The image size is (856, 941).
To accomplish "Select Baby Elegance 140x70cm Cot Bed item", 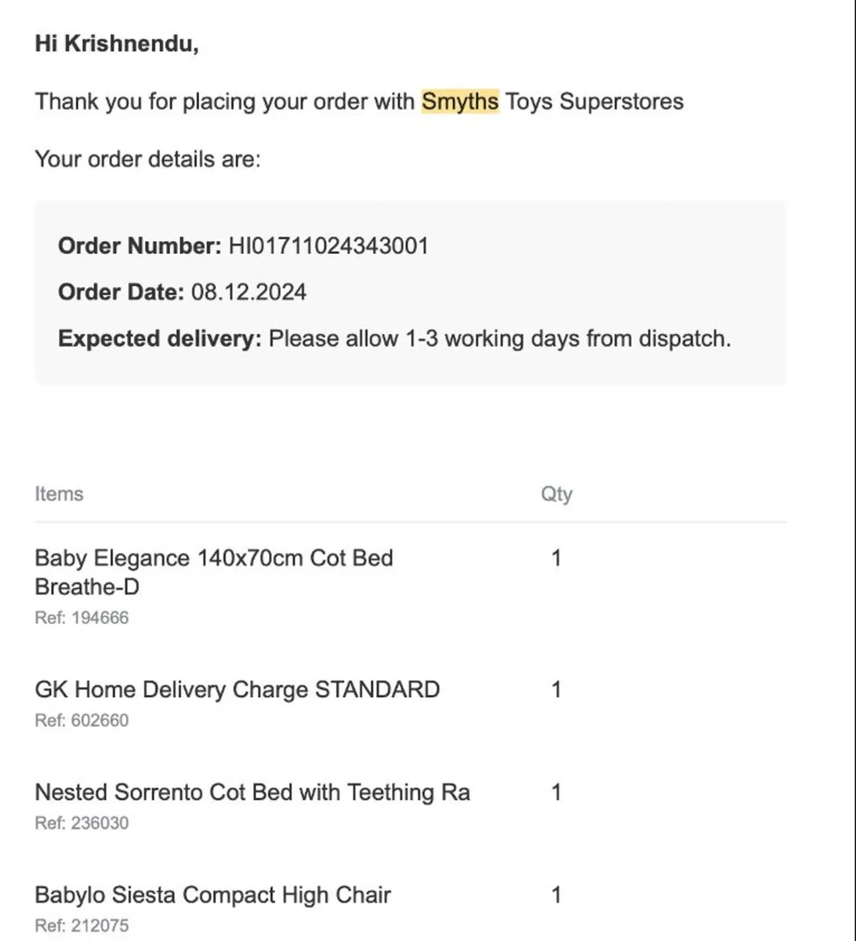I will click(214, 572).
